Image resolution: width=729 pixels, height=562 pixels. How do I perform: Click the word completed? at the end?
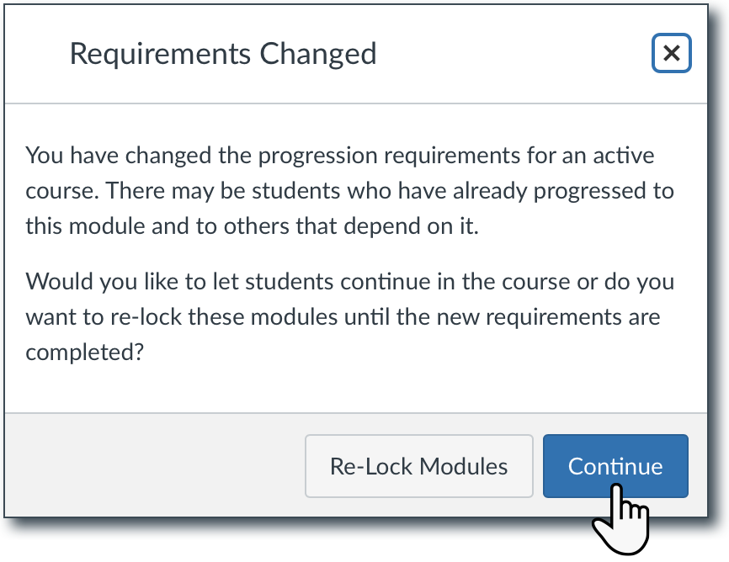pyautogui.click(x=82, y=352)
